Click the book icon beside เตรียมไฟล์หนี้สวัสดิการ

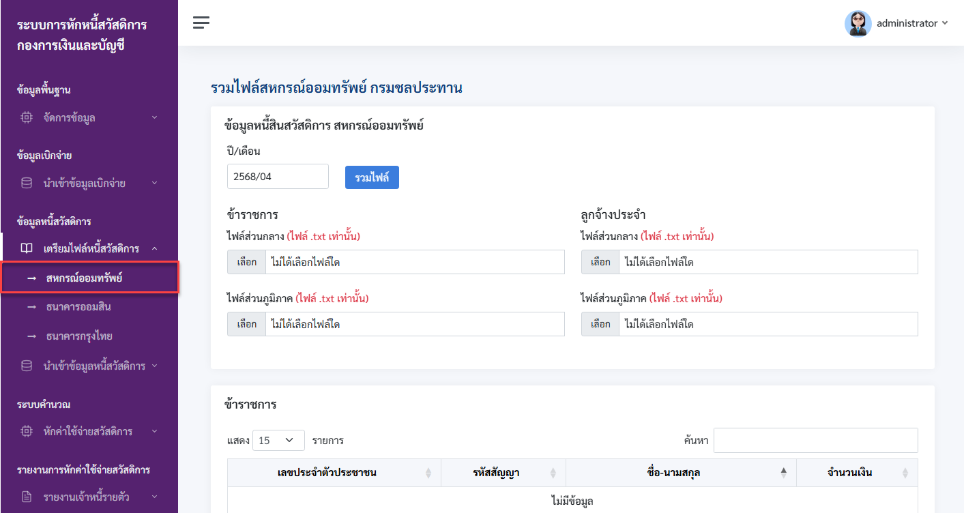tap(27, 248)
